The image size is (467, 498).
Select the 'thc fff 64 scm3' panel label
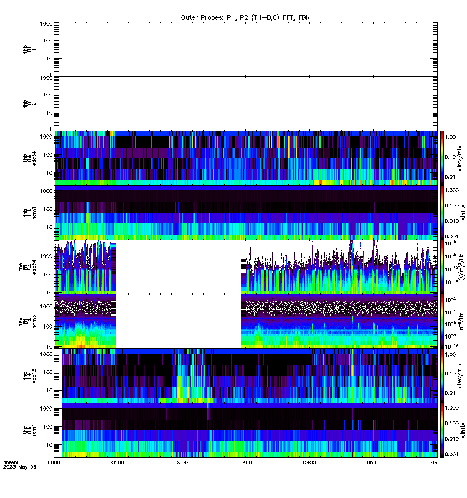(x=27, y=321)
